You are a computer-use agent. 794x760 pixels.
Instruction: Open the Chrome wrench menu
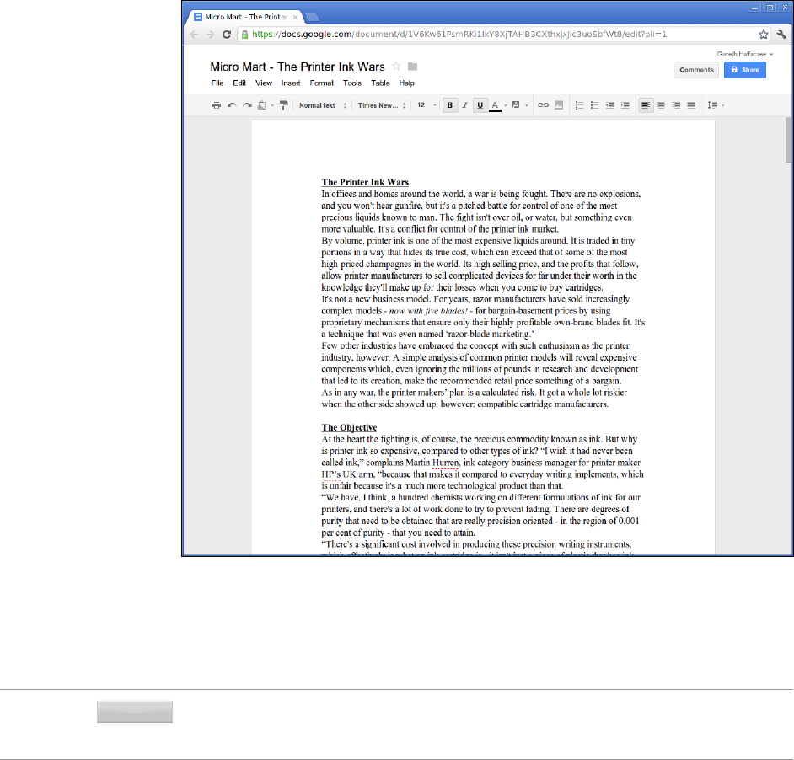pos(781,35)
